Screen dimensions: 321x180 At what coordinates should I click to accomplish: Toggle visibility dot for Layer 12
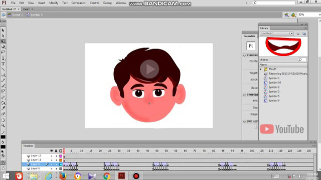tap(52, 156)
